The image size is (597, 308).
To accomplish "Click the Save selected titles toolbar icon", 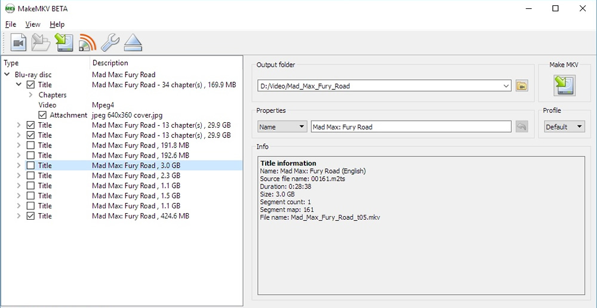I will pos(64,42).
